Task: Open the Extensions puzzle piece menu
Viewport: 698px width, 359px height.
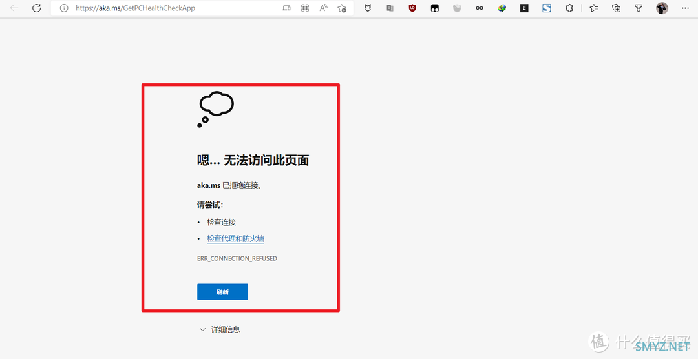Action: [x=569, y=8]
